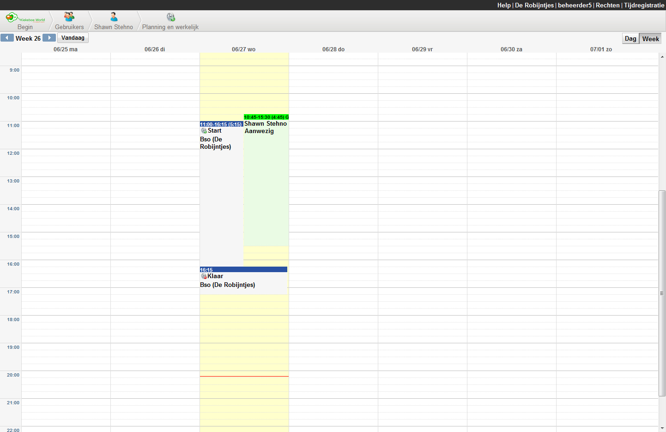The image size is (666, 432).
Task: Click the Start event clock icon
Action: (204, 131)
